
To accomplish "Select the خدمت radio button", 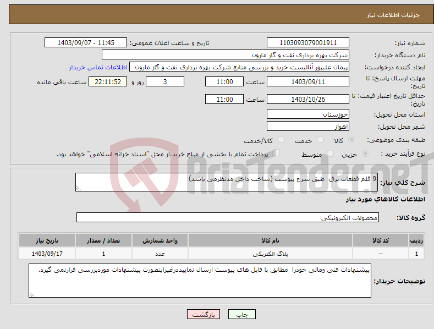I will (320, 140).
